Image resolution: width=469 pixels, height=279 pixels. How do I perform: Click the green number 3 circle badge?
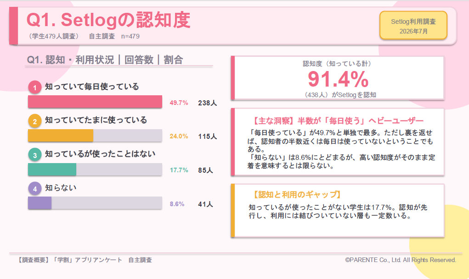click(x=35, y=155)
